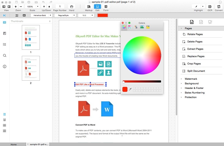Image resolution: width=224 pixels, height=146 pixels.
Task: Select the Highlight pen tool
Action: (x=196, y=6)
